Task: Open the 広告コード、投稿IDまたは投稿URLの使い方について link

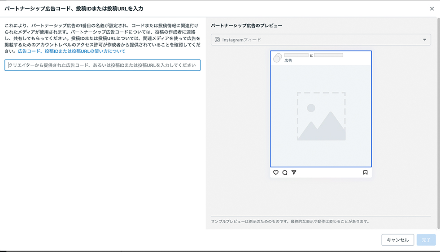Action: [x=72, y=51]
